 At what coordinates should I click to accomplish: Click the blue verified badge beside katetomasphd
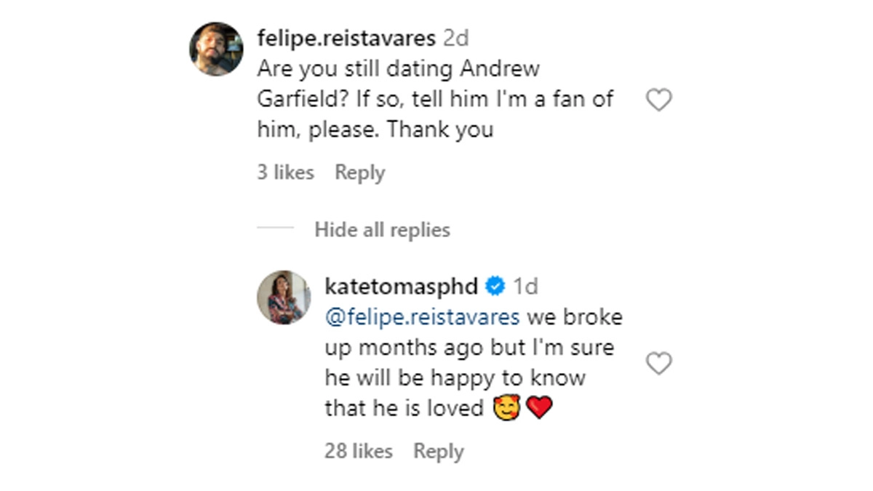pyautogui.click(x=495, y=287)
